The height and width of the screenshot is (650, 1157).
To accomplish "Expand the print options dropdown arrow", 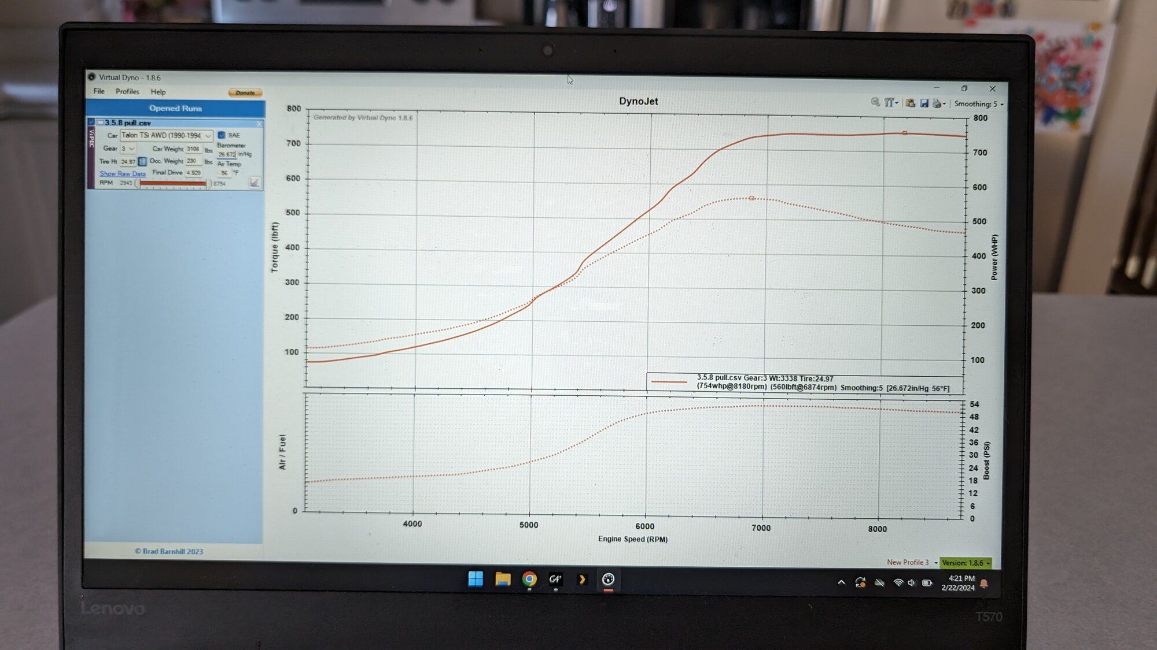I will (944, 104).
